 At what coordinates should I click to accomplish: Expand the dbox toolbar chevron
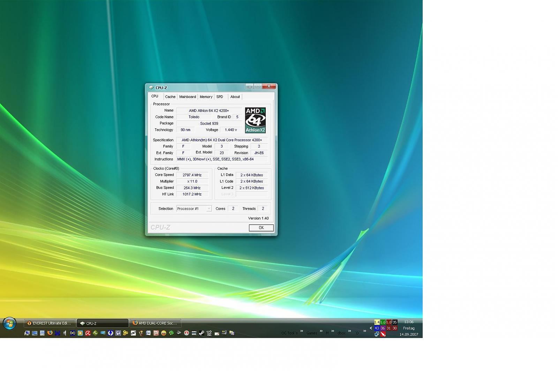(x=349, y=331)
